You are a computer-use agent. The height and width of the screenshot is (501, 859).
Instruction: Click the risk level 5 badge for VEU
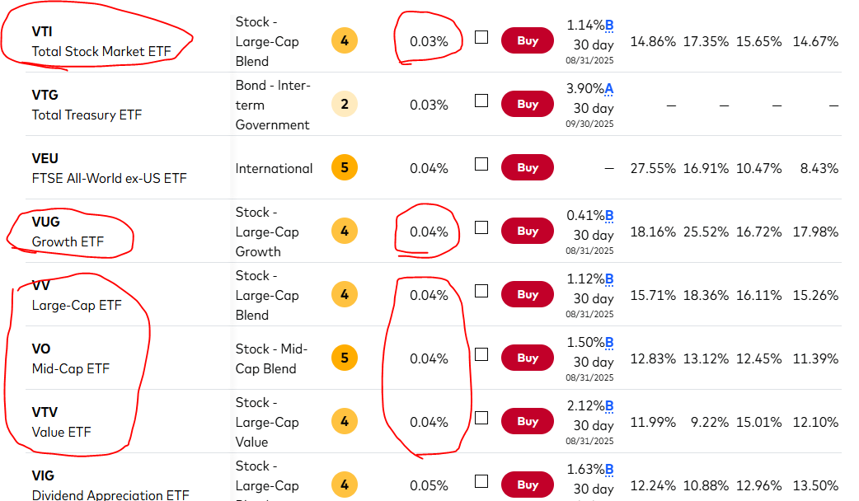click(345, 168)
